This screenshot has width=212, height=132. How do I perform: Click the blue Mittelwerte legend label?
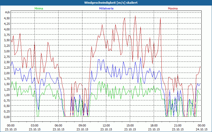(x=106, y=8)
